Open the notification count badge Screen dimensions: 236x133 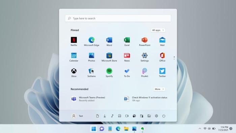tap(231, 129)
